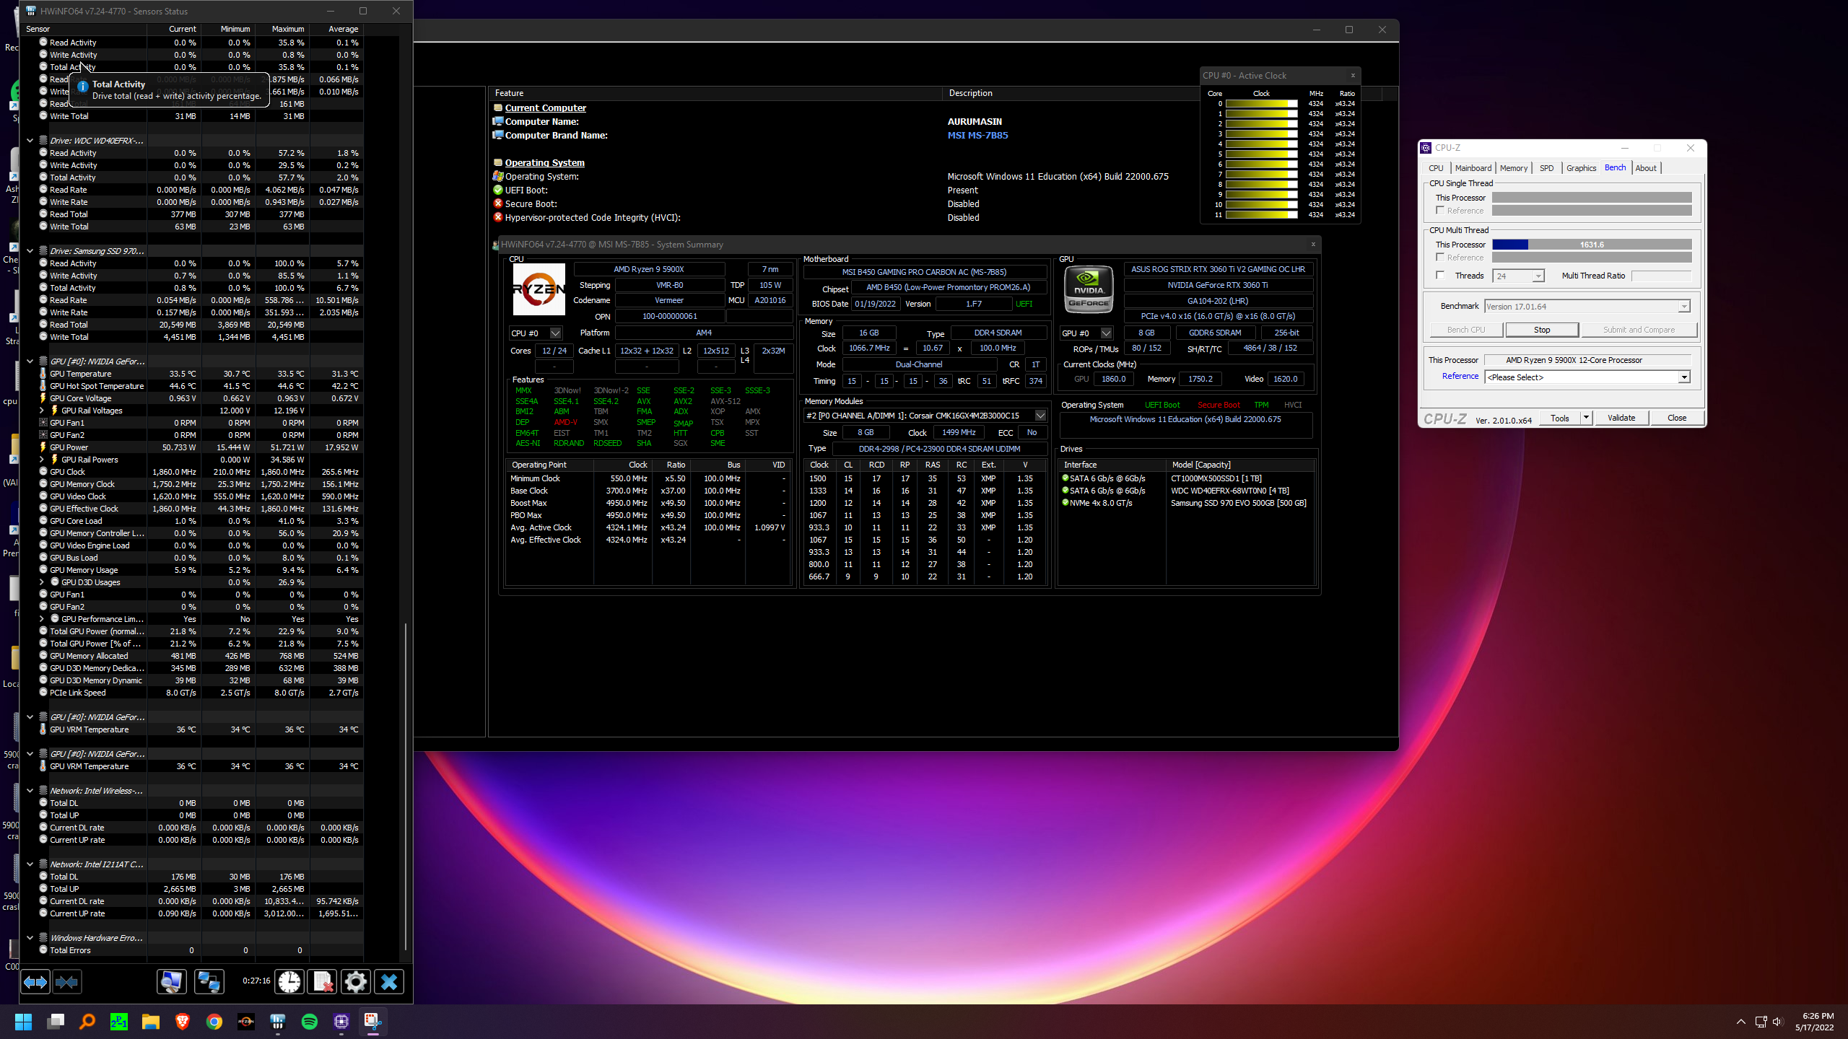The height and width of the screenshot is (1039, 1848).
Task: Close the CPU #0 Active Clock panel
Action: (x=1353, y=75)
